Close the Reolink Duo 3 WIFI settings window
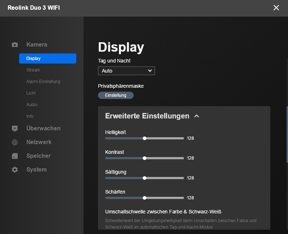This screenshot has height=234, width=288. coord(276,8)
